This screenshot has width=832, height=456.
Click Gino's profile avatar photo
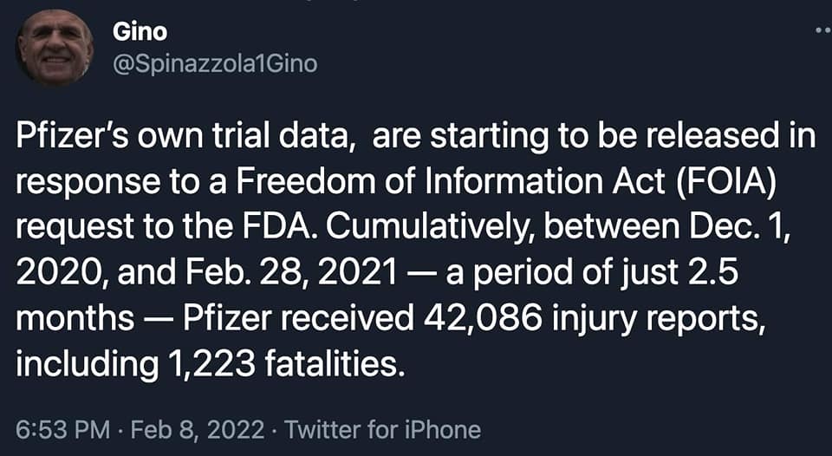54,48
